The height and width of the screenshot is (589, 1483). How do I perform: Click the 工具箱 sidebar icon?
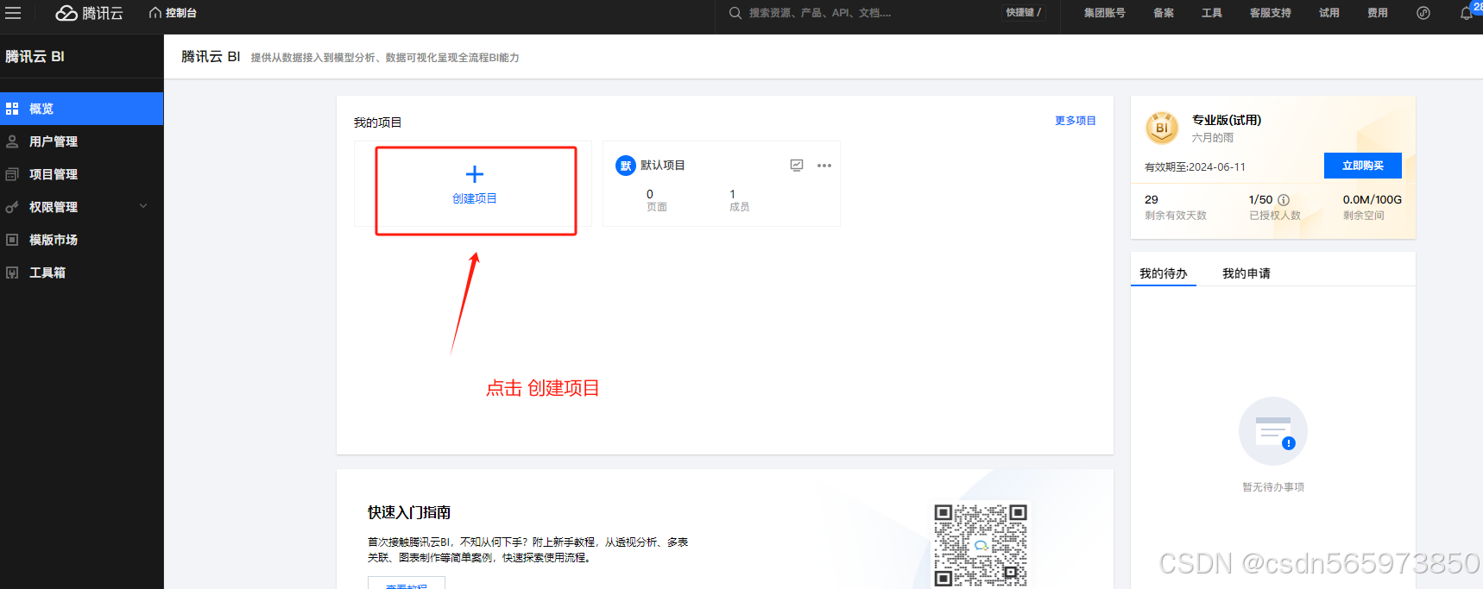12,273
